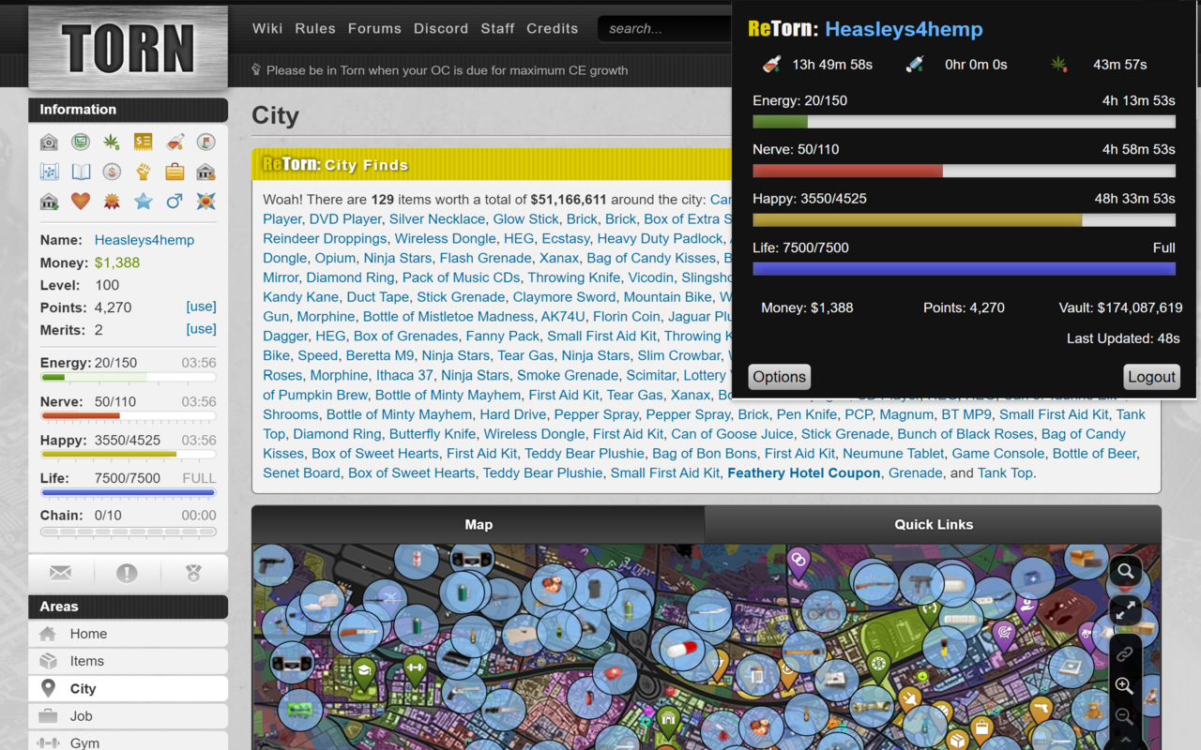1201x750 pixels.
Task: Click the ReTorn Logout button
Action: pyautogui.click(x=1151, y=377)
